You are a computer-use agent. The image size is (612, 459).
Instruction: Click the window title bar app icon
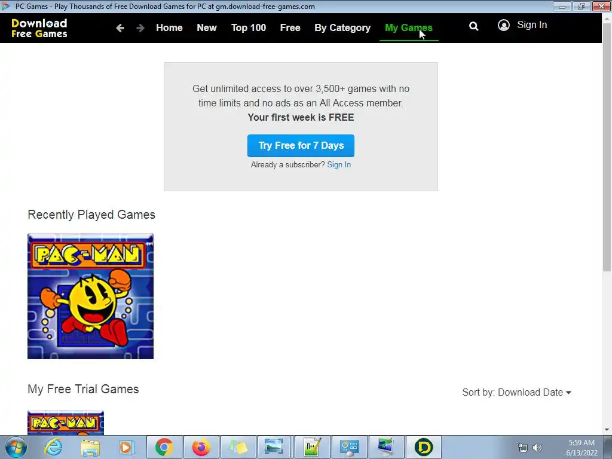[6, 6]
